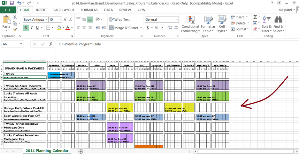
Task: Switch to VIEW tab
Action: coord(141,10)
